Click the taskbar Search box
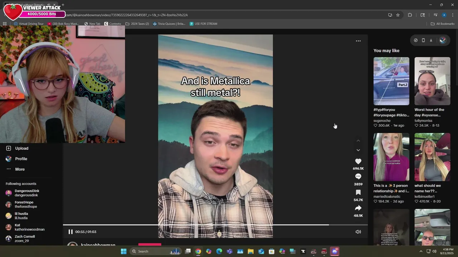This screenshot has height=257, width=458. pyautogui.click(x=156, y=251)
